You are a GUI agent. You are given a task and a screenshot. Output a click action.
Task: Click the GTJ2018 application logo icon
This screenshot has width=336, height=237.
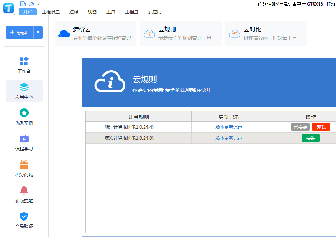[9, 8]
